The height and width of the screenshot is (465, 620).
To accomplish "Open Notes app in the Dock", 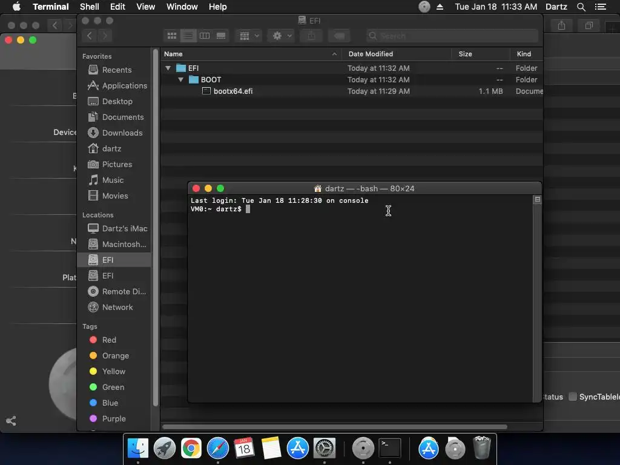I will coord(271,449).
